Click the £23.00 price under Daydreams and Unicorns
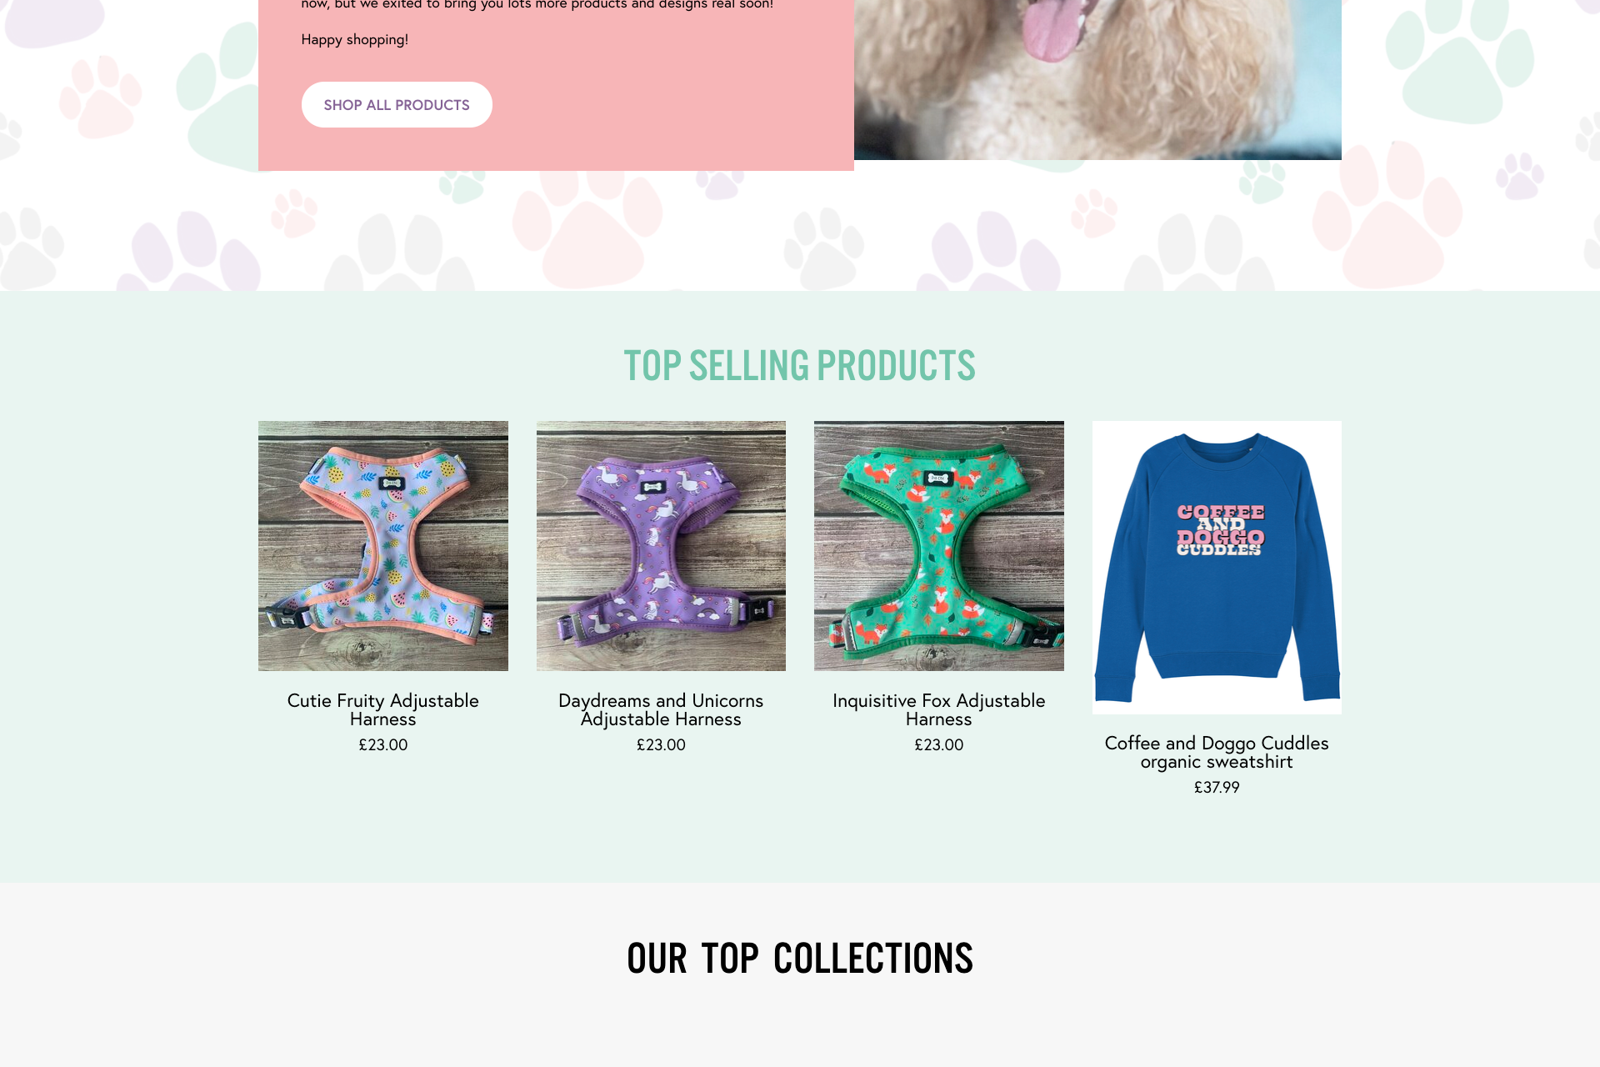Image resolution: width=1600 pixels, height=1067 pixels. [661, 745]
